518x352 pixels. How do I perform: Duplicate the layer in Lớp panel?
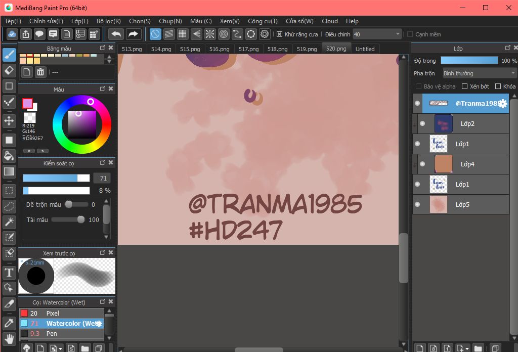(495, 348)
